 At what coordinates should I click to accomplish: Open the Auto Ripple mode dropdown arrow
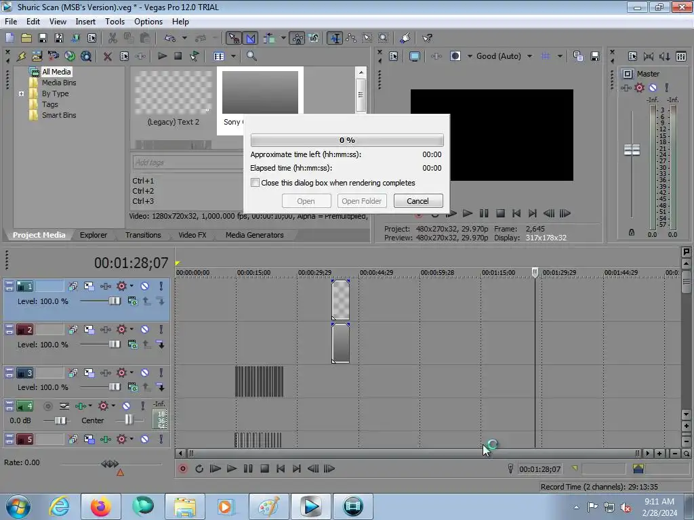click(x=283, y=38)
